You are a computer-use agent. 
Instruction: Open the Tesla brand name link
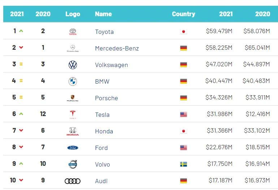[x=102, y=115]
